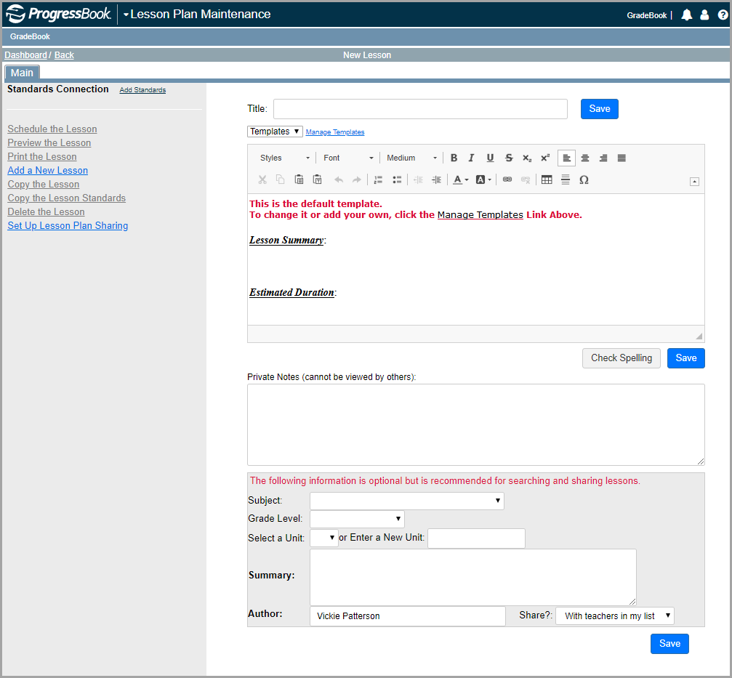The width and height of the screenshot is (732, 678).
Task: Click Add a New Lesson link
Action: [x=48, y=170]
